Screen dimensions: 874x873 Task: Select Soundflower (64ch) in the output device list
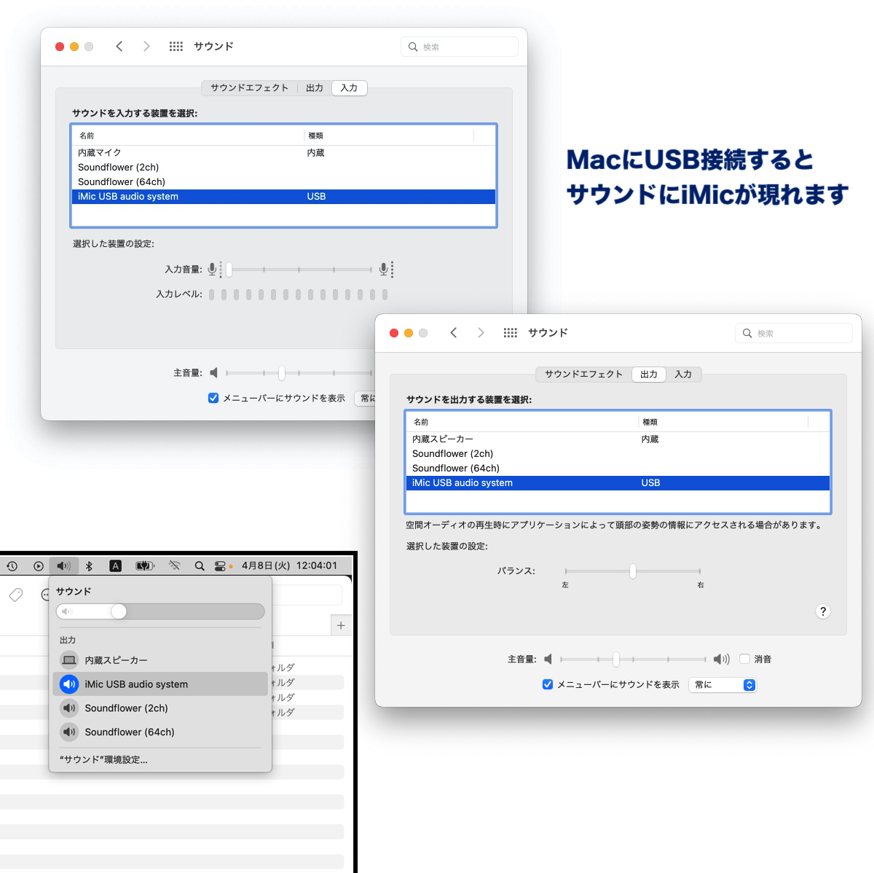pos(618,469)
